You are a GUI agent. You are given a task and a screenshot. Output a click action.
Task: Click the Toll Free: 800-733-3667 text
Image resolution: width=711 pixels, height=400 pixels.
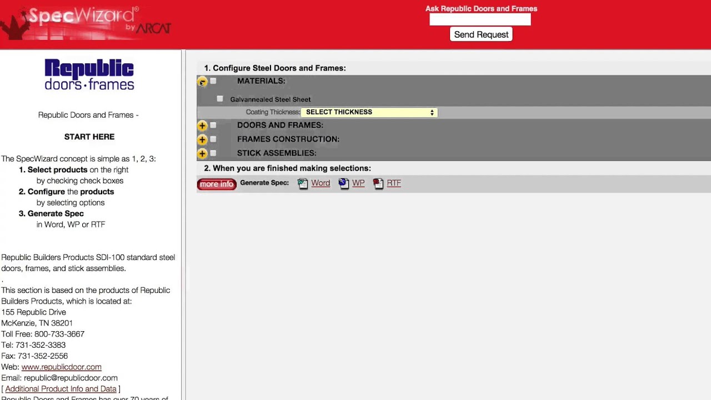[x=43, y=334]
